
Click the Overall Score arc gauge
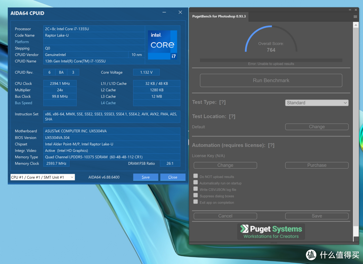click(x=271, y=39)
